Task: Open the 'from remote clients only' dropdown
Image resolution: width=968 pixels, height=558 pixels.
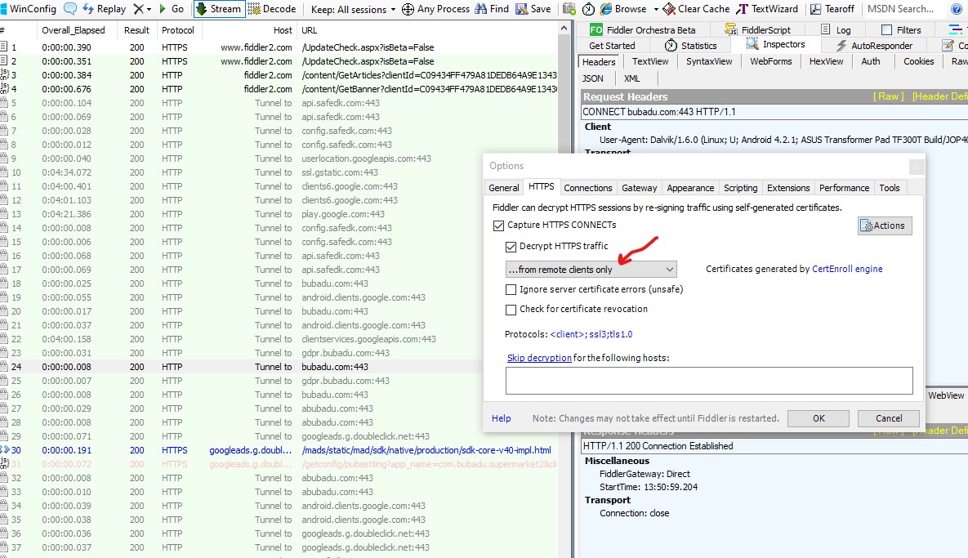Action: coord(591,270)
